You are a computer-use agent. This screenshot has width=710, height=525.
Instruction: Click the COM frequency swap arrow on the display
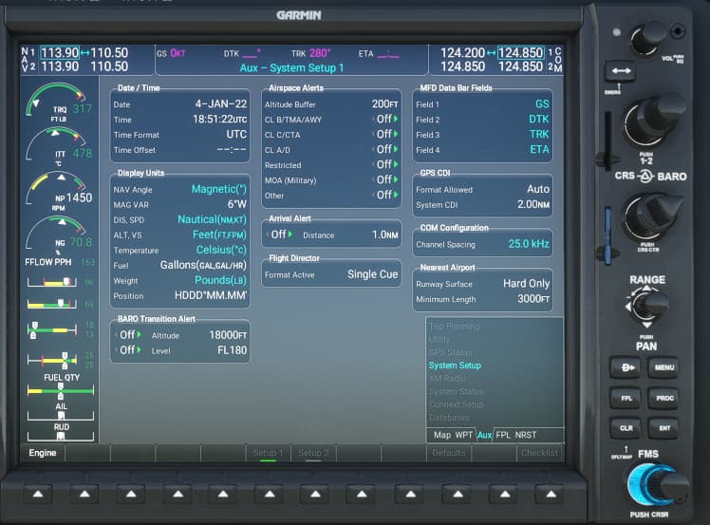[x=492, y=53]
